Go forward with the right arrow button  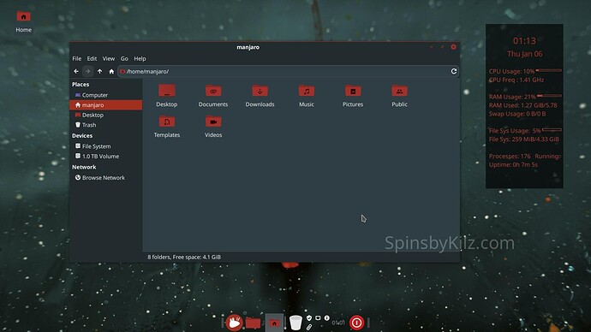click(87, 71)
